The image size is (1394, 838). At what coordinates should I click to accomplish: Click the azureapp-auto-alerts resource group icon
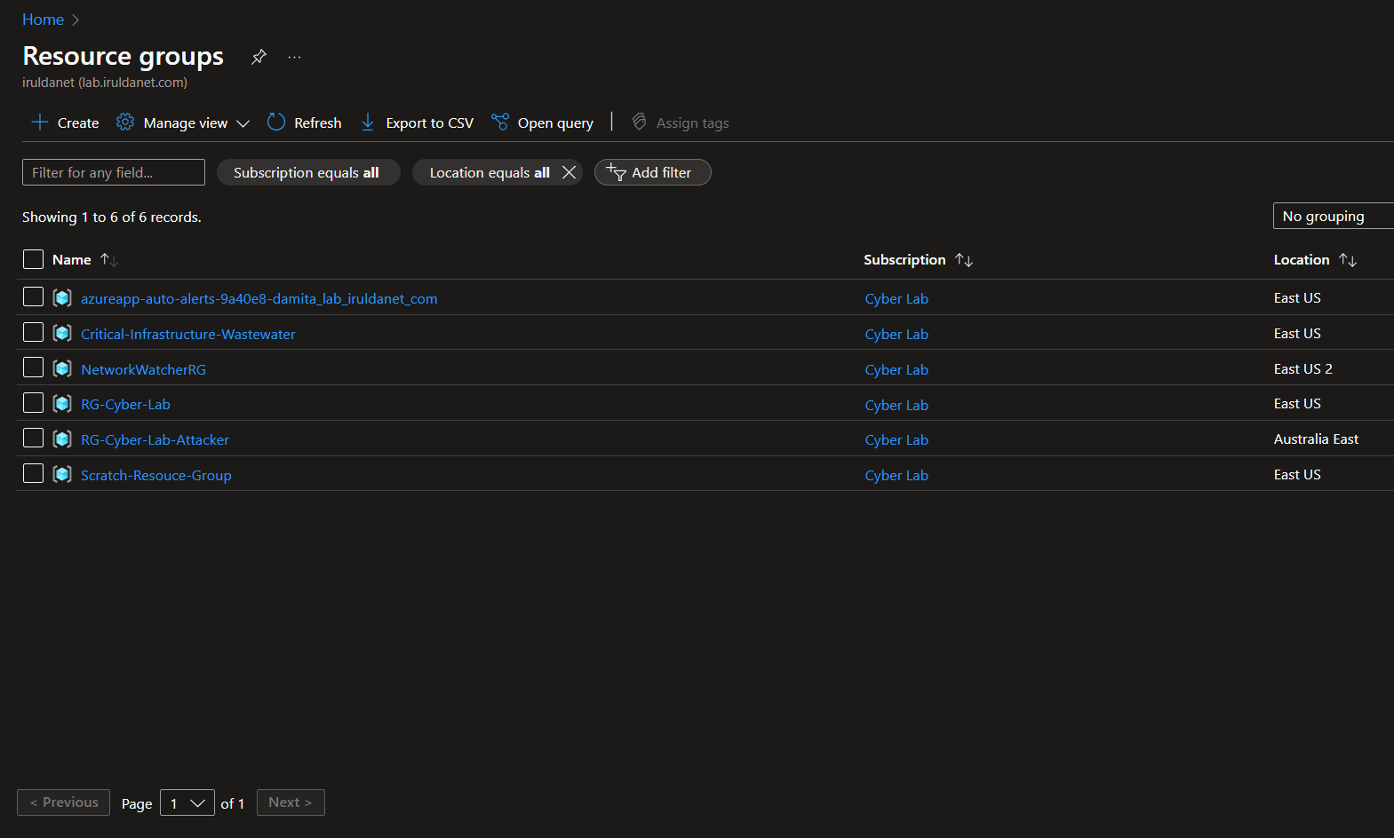(62, 297)
